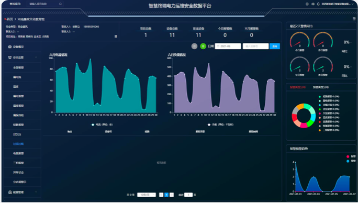Click the home icon in the breadcrumb
This screenshot has height=203, width=358.
(x=5, y=19)
